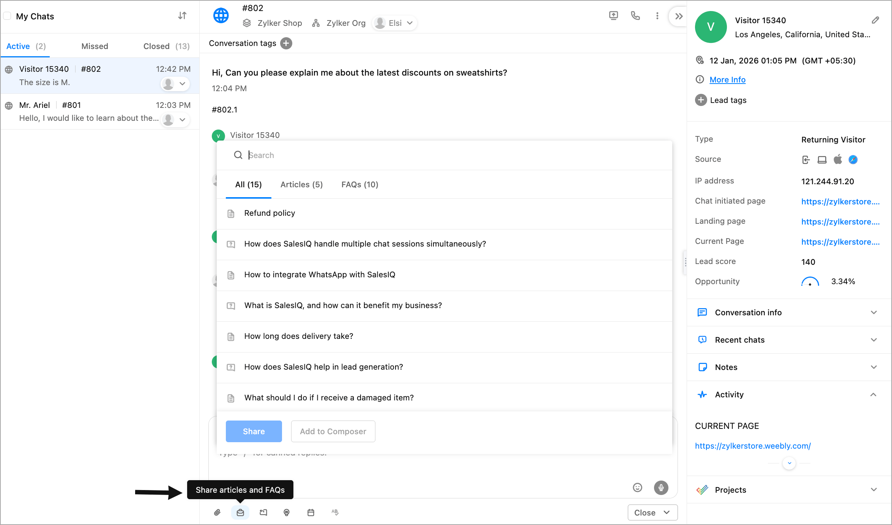
Task: Open the three-dot more options menu
Action: (x=657, y=16)
